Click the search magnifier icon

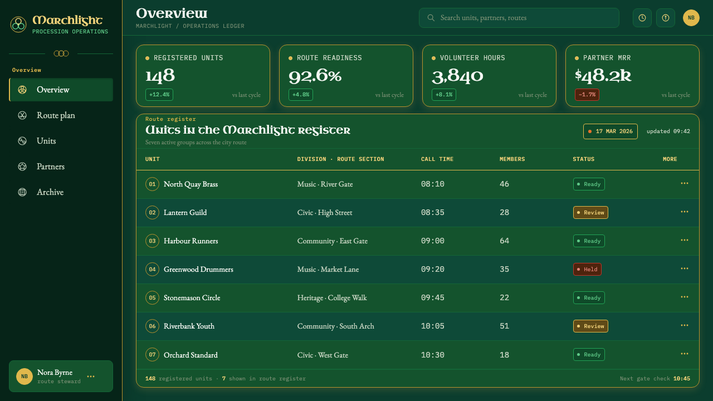431,18
